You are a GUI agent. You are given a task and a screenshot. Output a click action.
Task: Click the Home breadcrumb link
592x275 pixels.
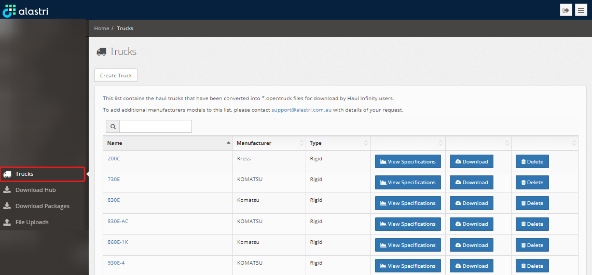click(x=102, y=29)
